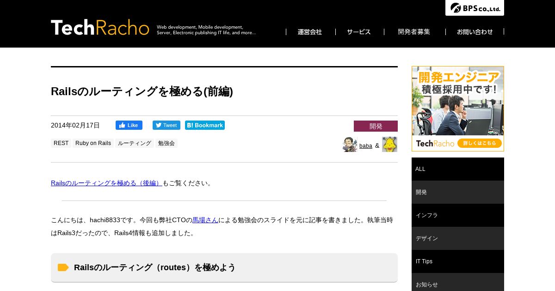Click the date 2014年02月17日
Viewport: 555px width, 291px height.
click(75, 125)
